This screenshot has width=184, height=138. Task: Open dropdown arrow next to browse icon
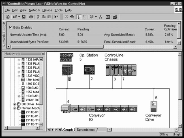pos(96,17)
